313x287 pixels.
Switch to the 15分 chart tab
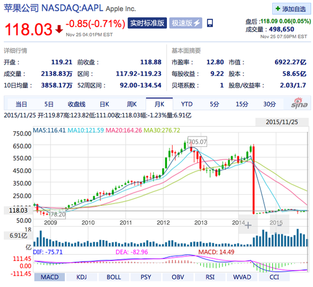pos(242,104)
